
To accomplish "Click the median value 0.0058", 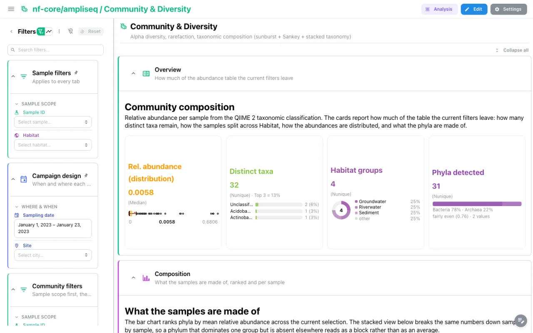I will point(141,192).
